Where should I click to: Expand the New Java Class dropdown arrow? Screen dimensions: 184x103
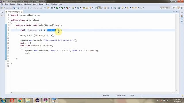click(80, 8)
